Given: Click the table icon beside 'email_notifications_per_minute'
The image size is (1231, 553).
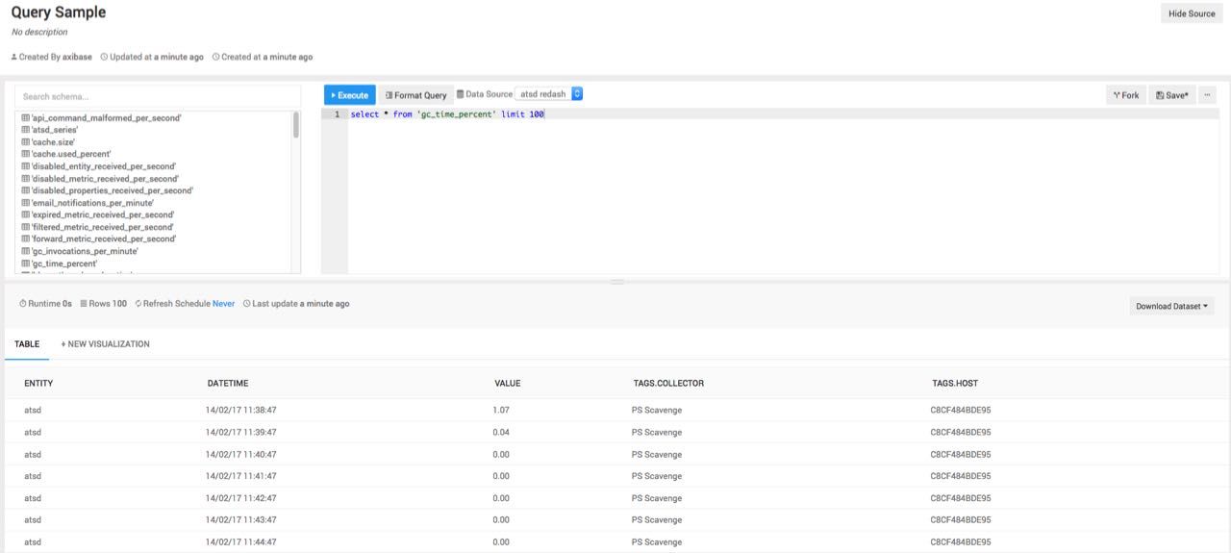Looking at the screenshot, I should [26, 203].
